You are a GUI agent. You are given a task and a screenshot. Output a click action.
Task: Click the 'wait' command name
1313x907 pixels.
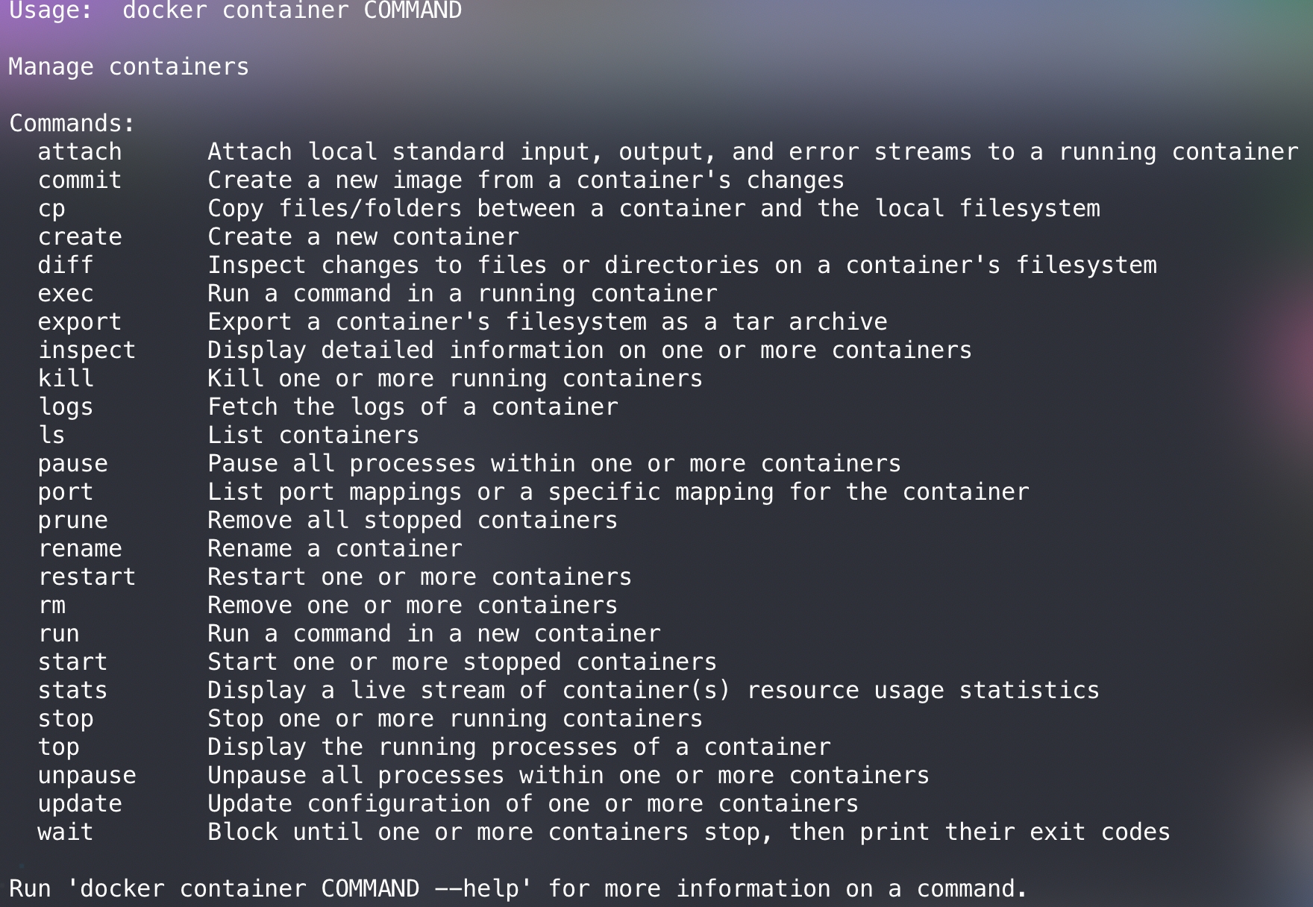[x=66, y=832]
